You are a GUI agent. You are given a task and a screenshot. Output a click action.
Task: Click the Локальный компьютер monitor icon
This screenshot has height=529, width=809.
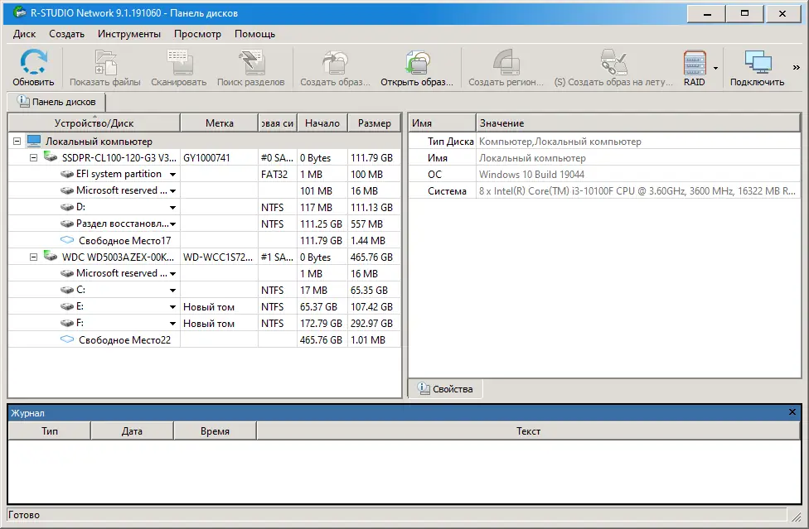(34, 141)
